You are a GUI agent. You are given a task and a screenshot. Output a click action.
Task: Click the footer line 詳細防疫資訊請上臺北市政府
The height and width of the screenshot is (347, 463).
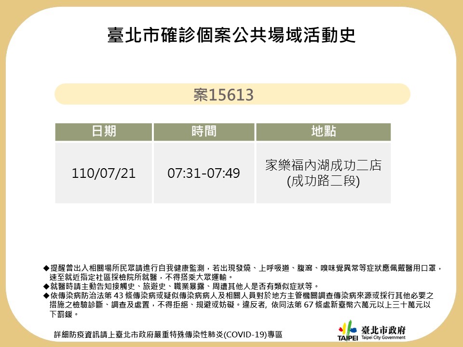[x=168, y=334]
